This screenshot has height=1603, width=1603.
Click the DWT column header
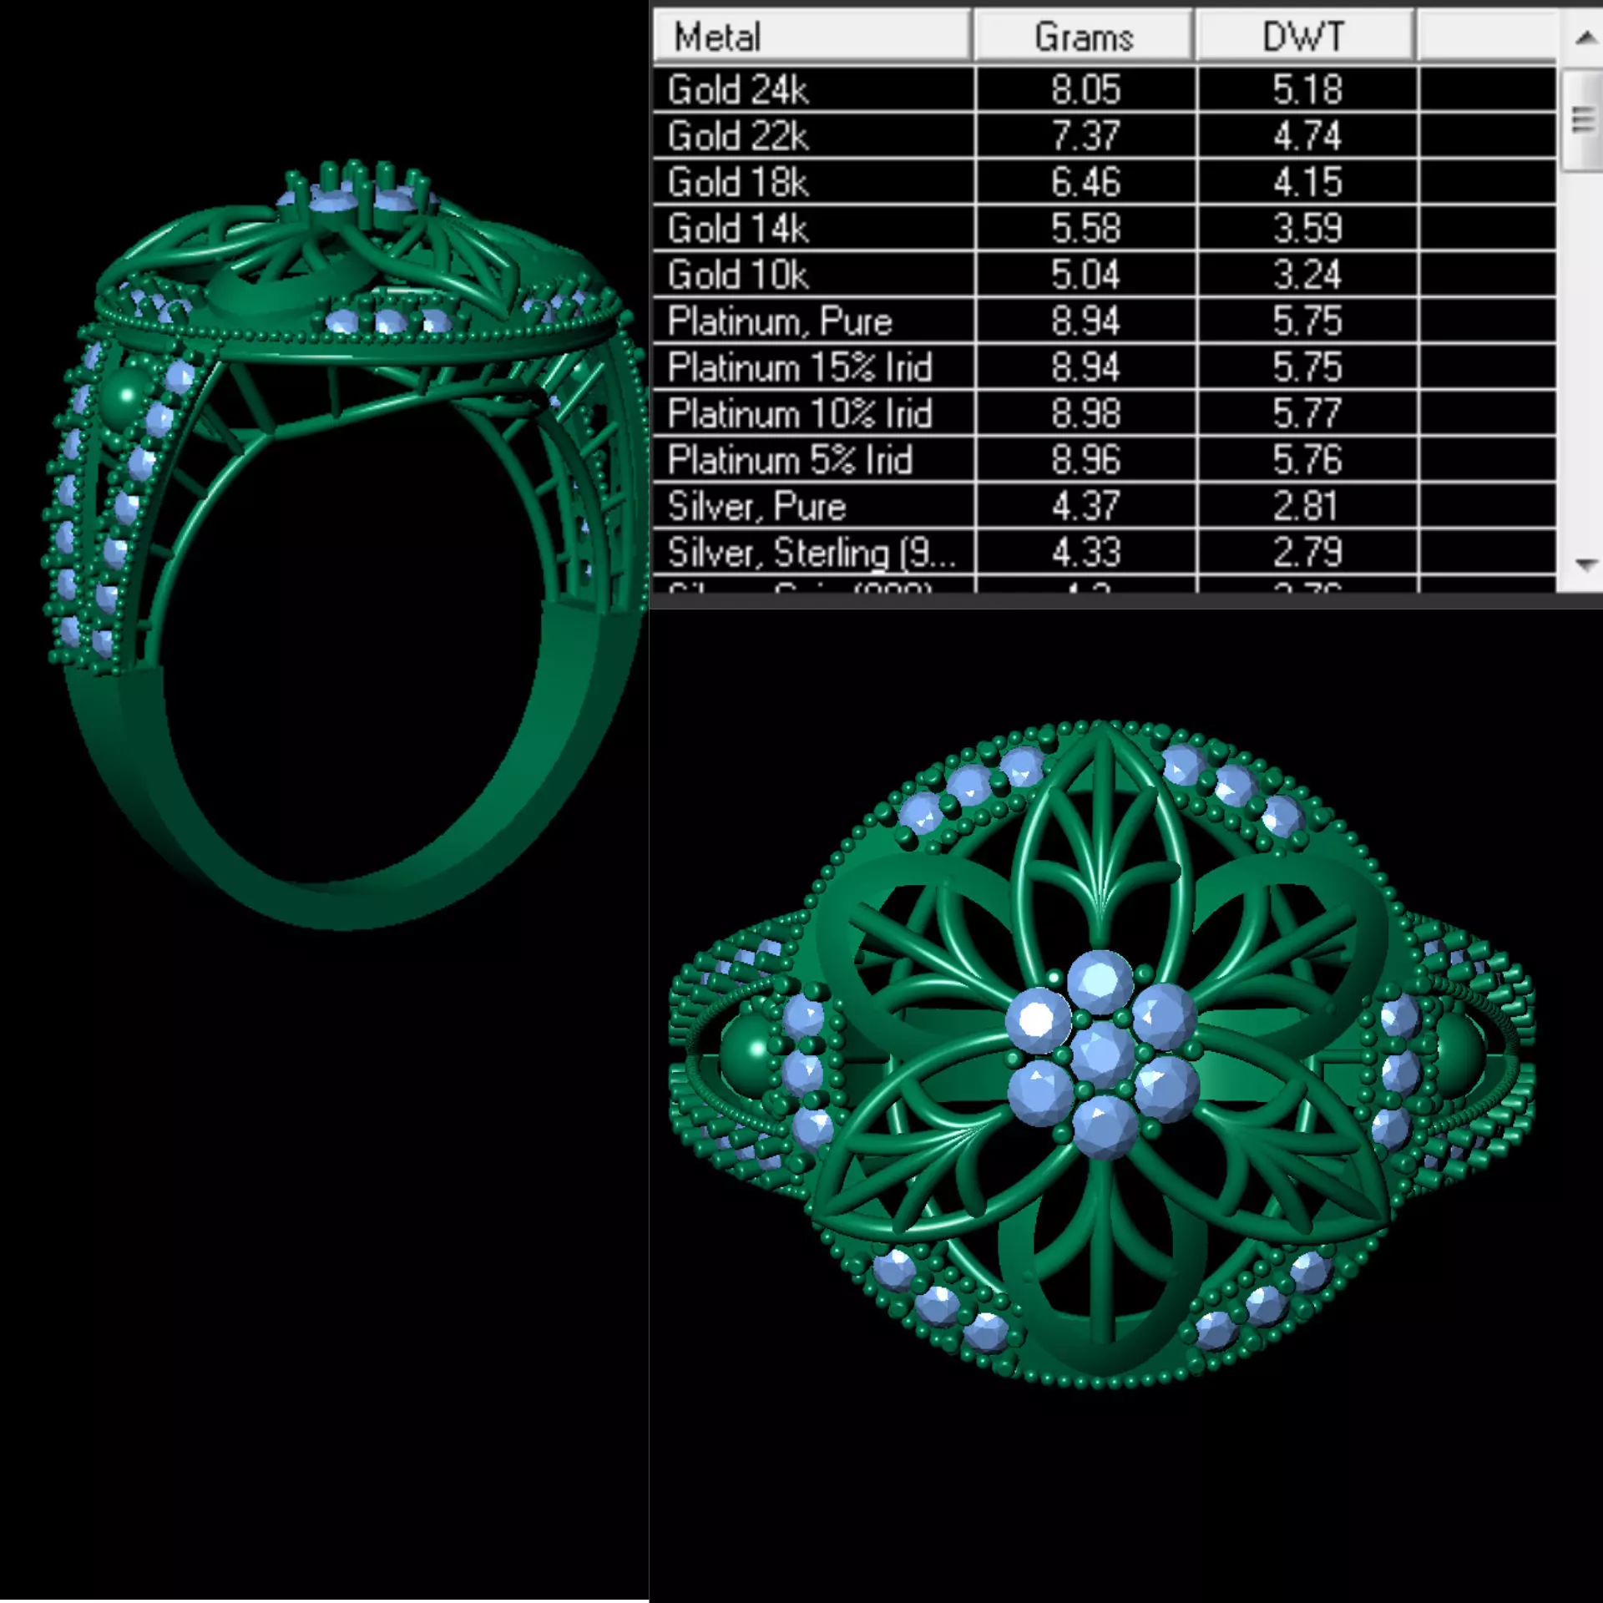1305,36
